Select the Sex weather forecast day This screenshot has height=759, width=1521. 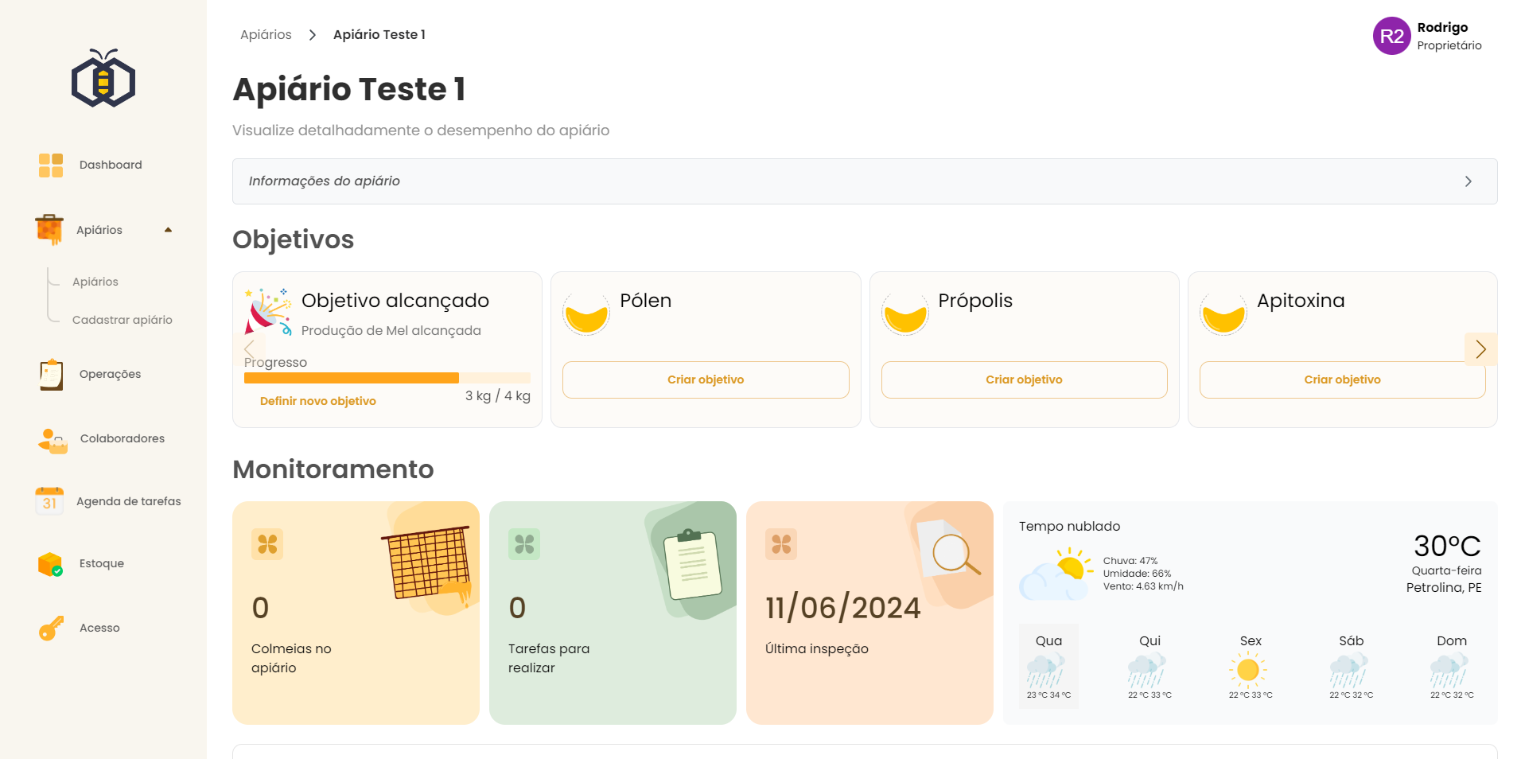1250,666
